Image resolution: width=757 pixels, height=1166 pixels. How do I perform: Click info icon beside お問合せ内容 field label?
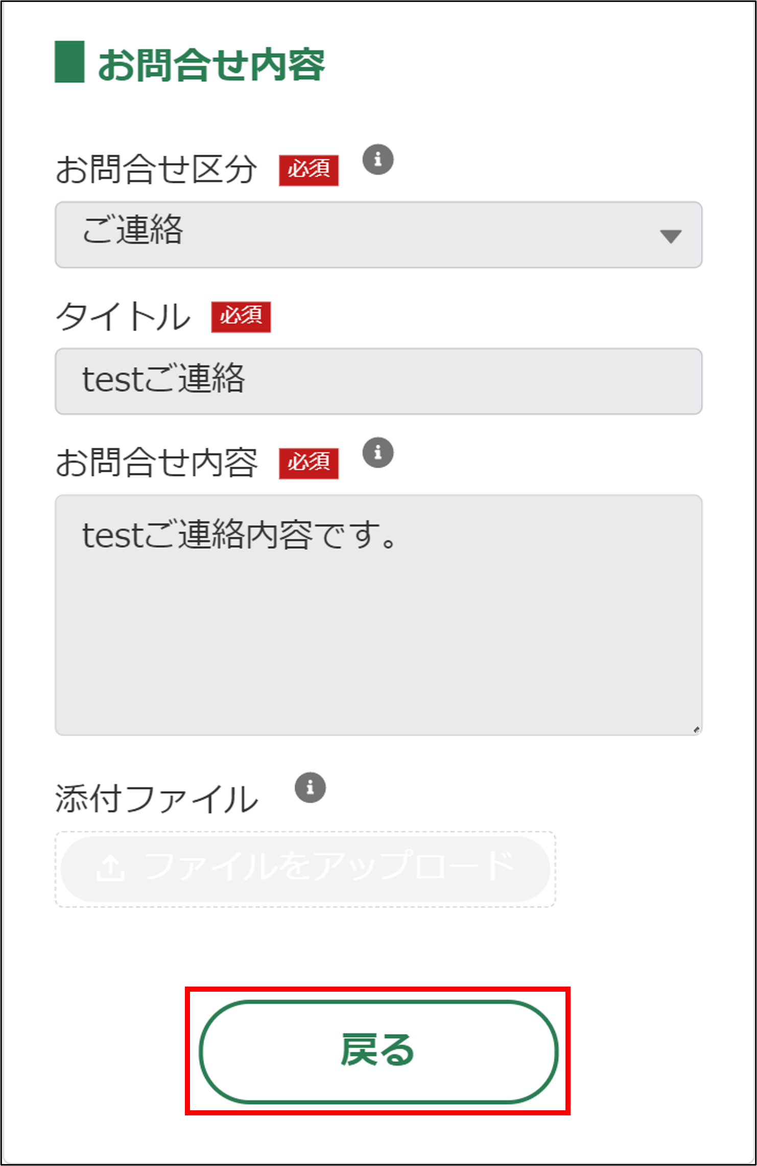(378, 452)
